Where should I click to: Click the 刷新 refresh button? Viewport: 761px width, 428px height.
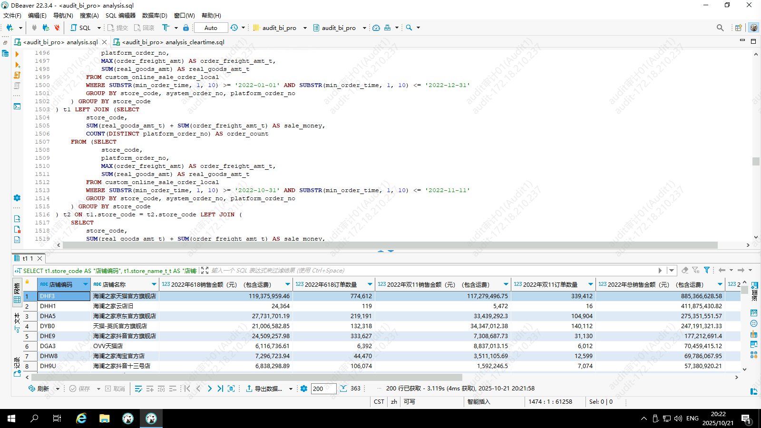point(39,389)
